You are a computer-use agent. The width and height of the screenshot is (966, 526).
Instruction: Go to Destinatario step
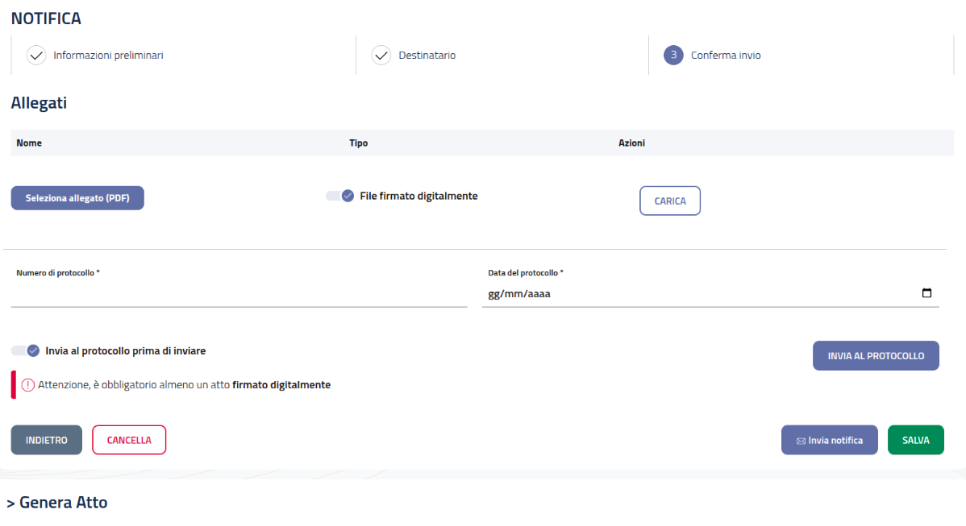click(x=427, y=56)
